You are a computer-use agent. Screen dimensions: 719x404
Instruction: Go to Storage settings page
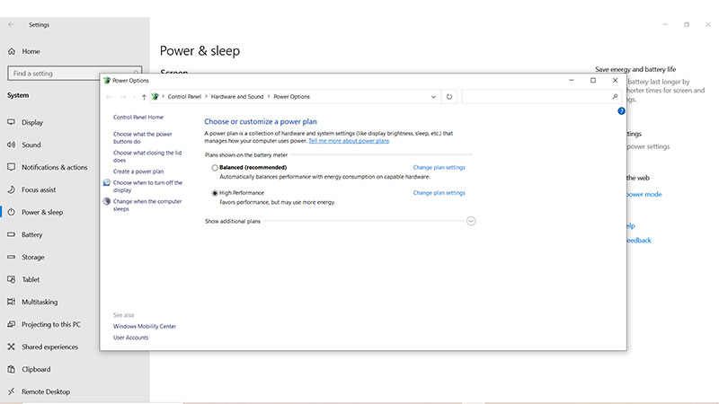point(33,257)
